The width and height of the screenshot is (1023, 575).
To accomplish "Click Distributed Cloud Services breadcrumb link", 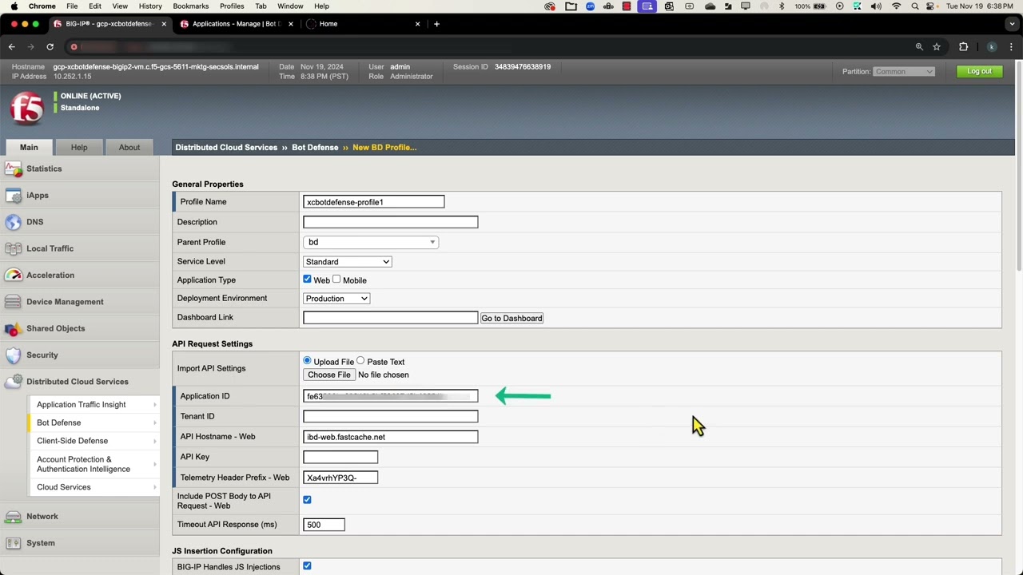I will coord(226,148).
